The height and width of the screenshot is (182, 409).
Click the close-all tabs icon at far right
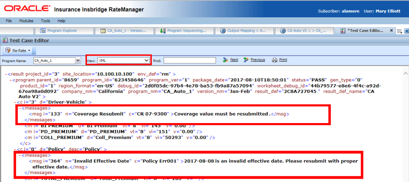(x=406, y=31)
